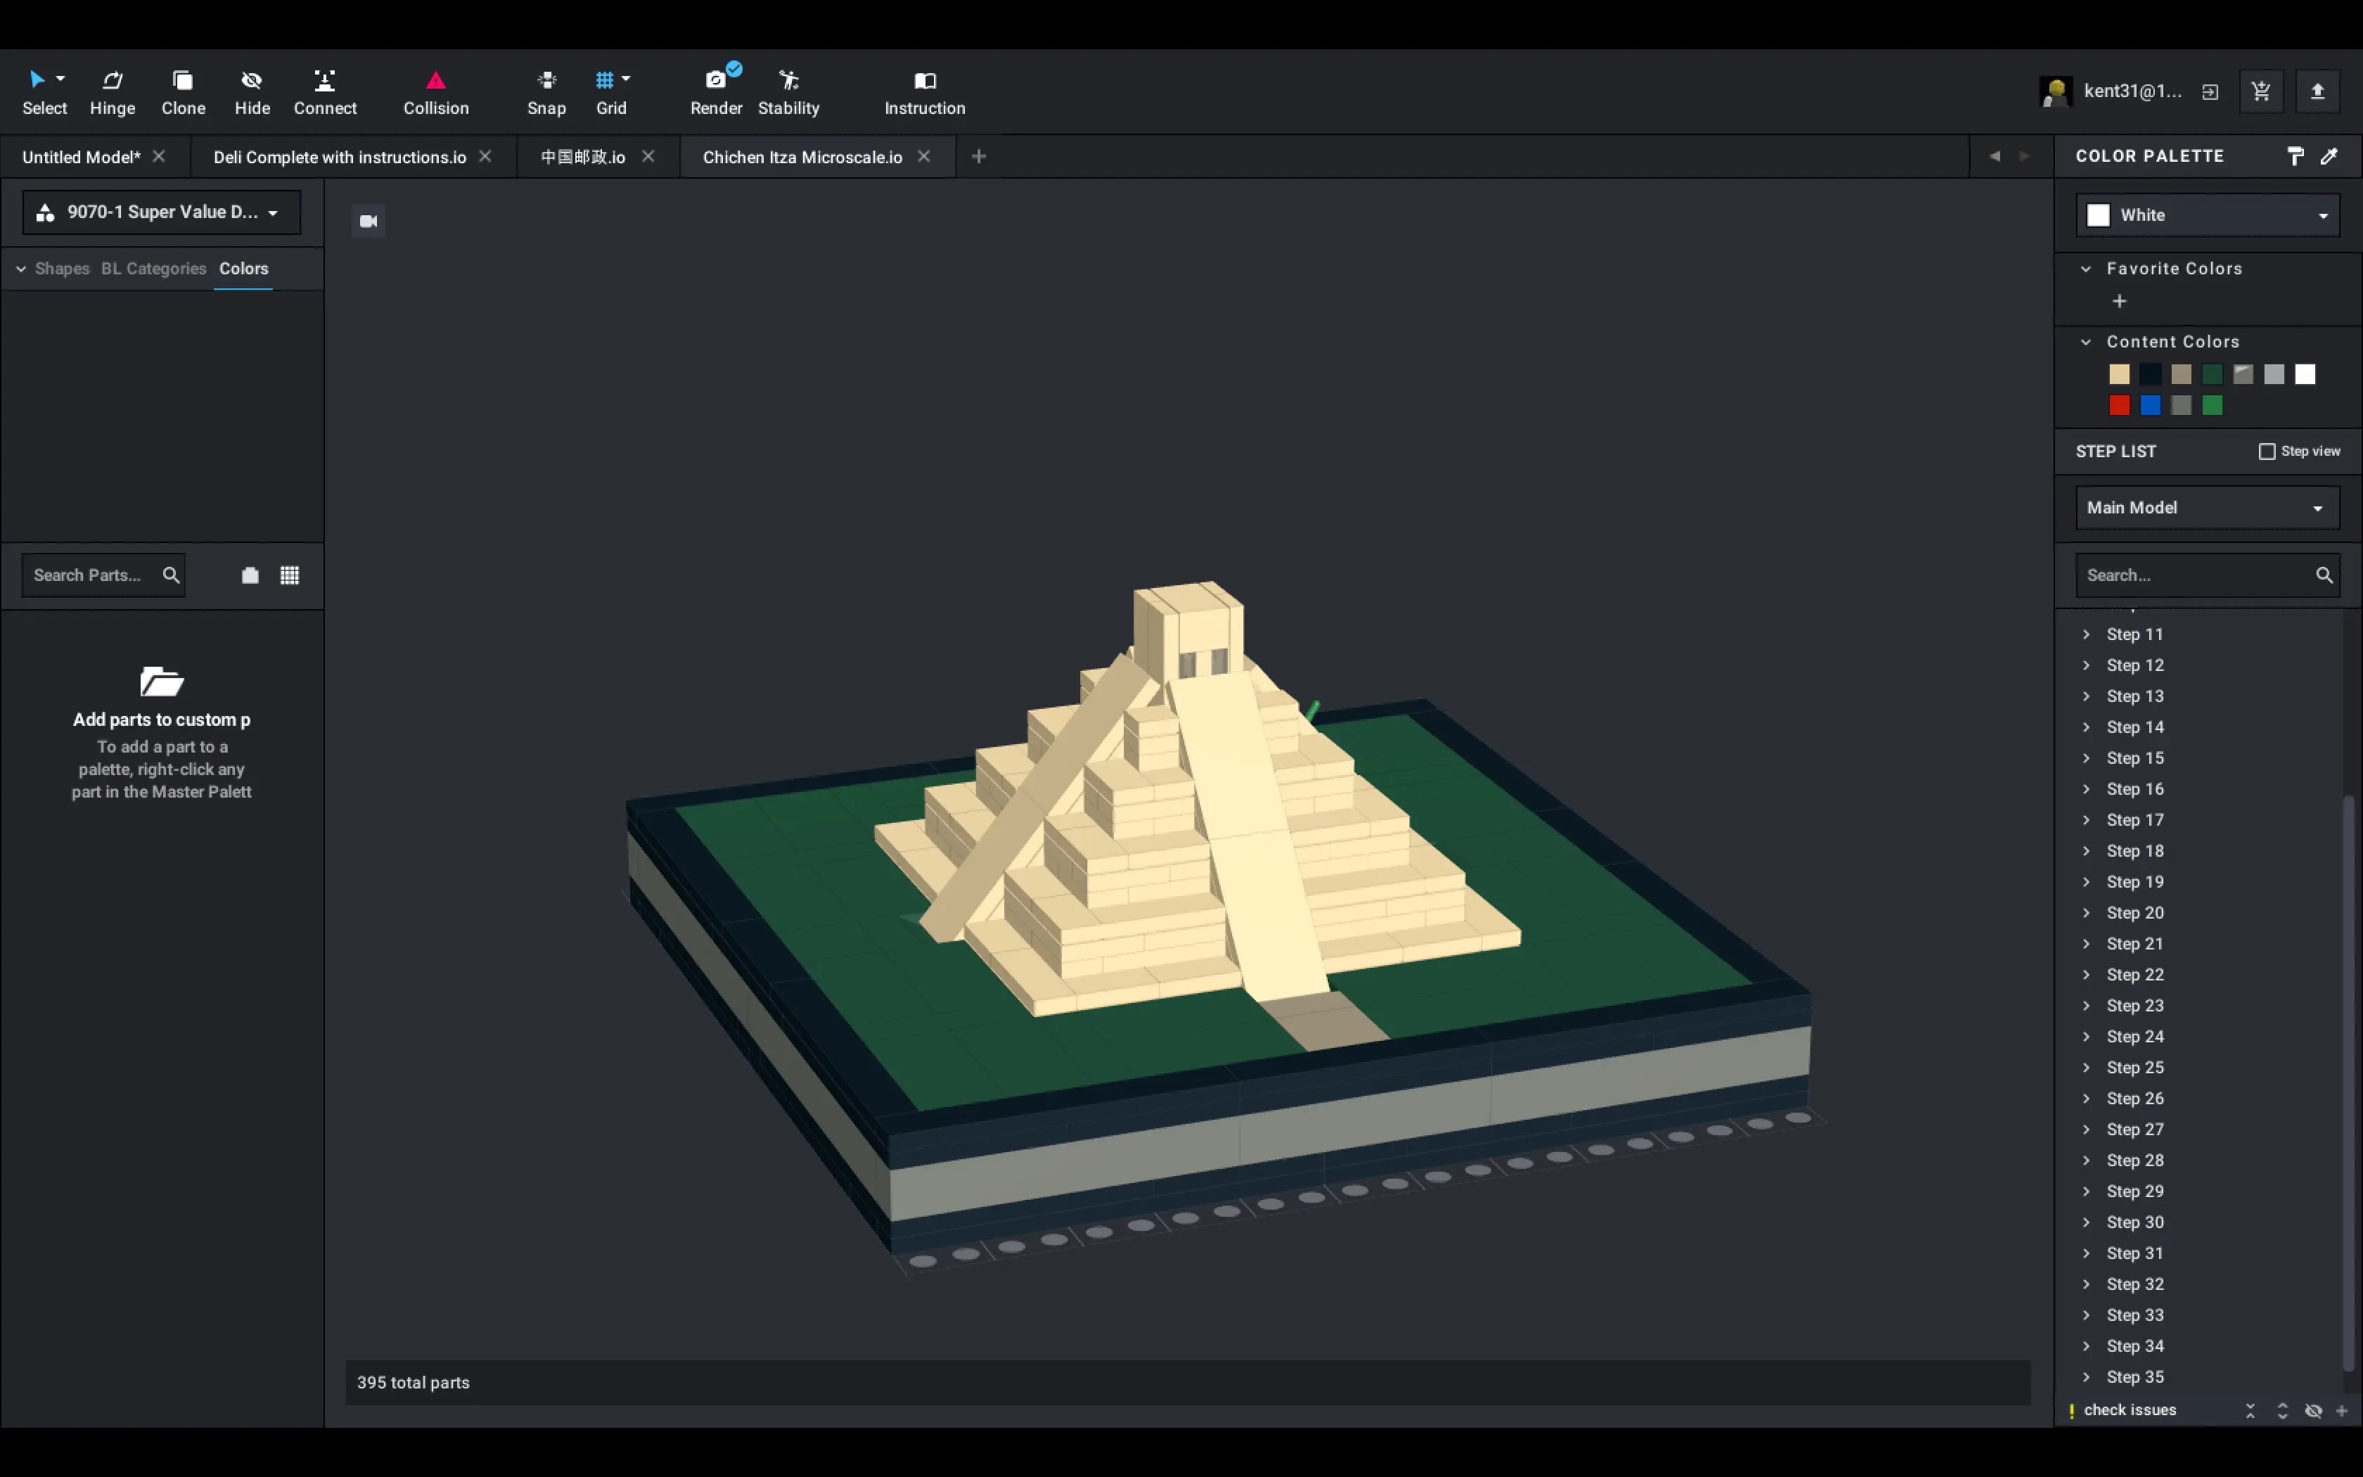Select the Colors tab
Viewport: 2363px width, 1477px height.
point(243,269)
